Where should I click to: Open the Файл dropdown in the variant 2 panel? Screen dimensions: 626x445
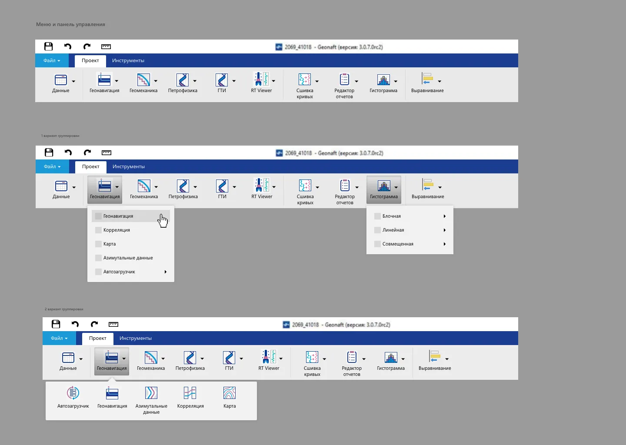[x=59, y=338]
